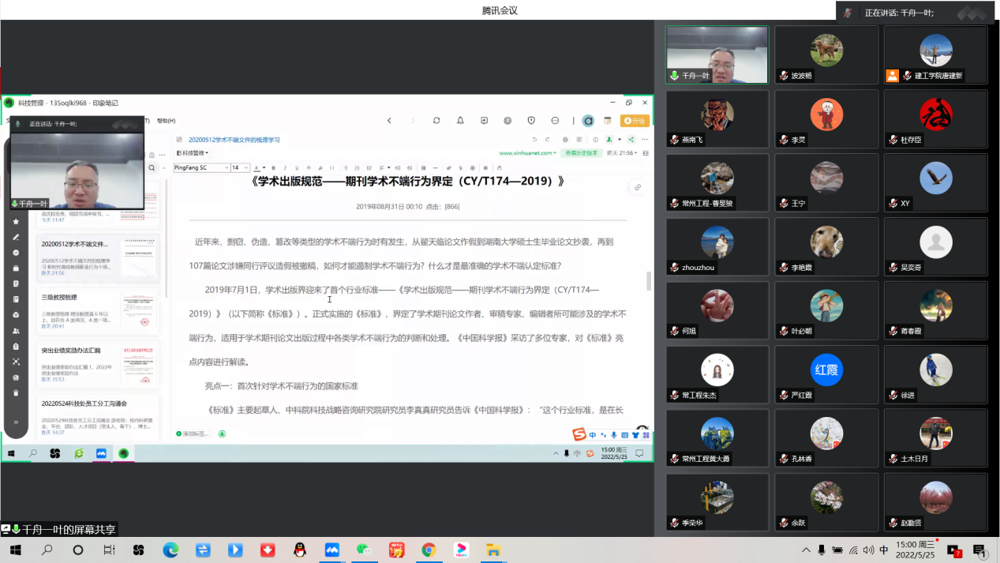Open the notification bell in Evernote
1000x563 pixels.
[460, 121]
